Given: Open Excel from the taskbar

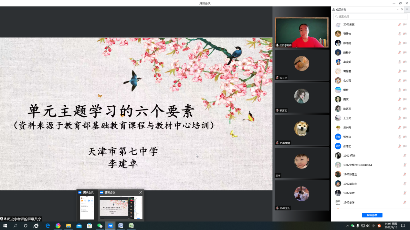Looking at the screenshot, I should click(131, 226).
